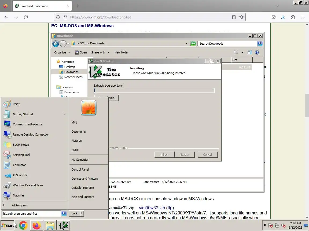This screenshot has height=231, width=309.
Task: Click Cancel in Vim 9.0 Setup
Action: coord(208,155)
